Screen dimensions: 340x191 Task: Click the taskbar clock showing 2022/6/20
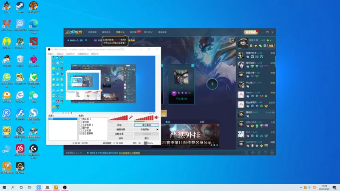pos(324,187)
